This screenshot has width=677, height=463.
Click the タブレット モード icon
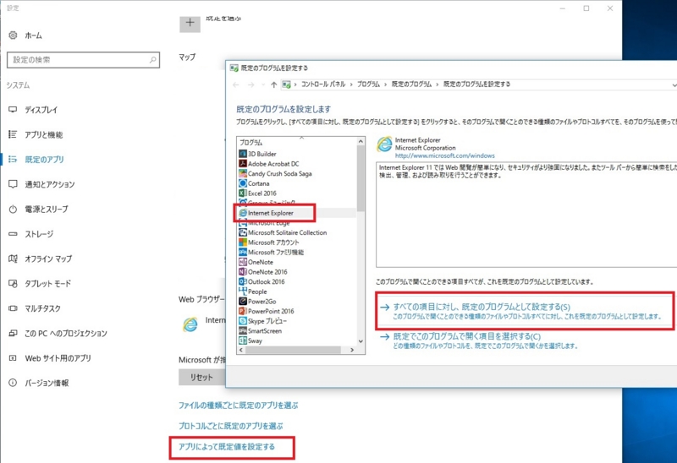coord(13,284)
